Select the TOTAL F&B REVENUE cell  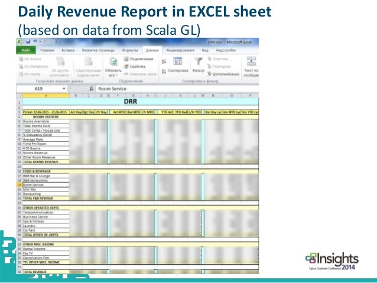[x=45, y=199]
